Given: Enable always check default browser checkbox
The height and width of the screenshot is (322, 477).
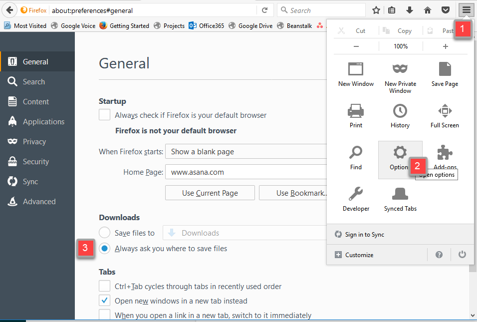Looking at the screenshot, I should point(105,115).
